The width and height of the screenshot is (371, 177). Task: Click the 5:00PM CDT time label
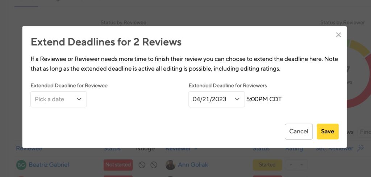tap(264, 99)
